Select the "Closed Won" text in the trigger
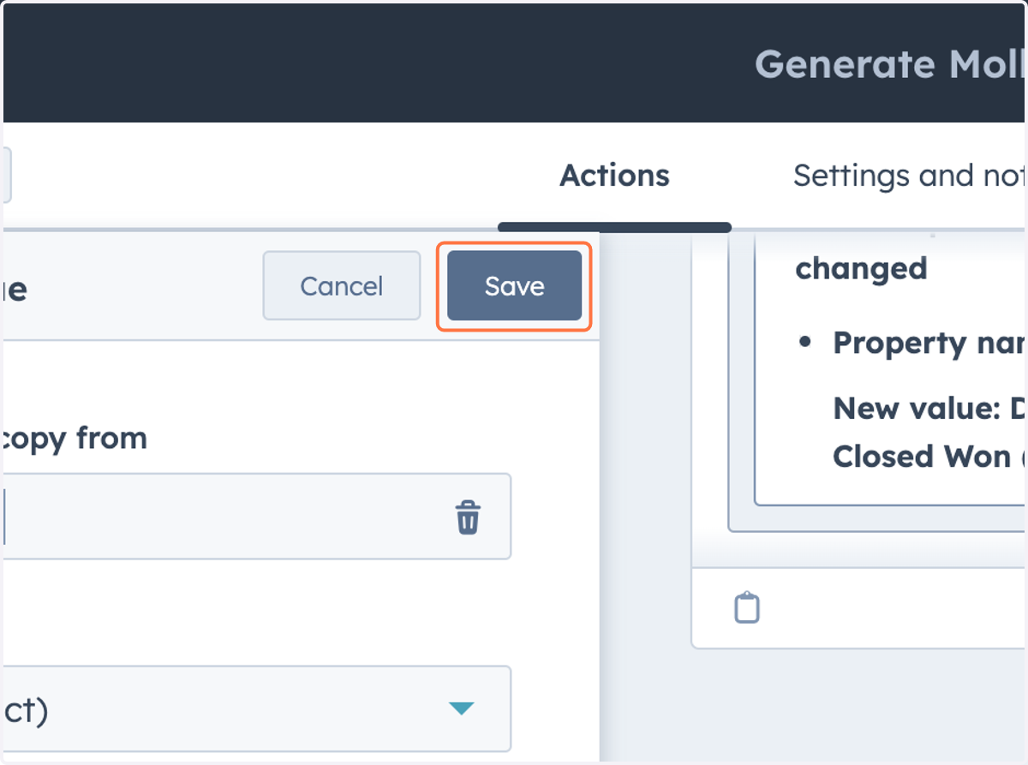 922,456
